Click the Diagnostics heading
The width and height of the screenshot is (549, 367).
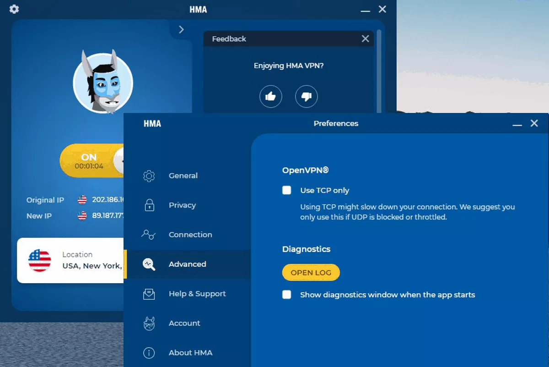coord(306,249)
